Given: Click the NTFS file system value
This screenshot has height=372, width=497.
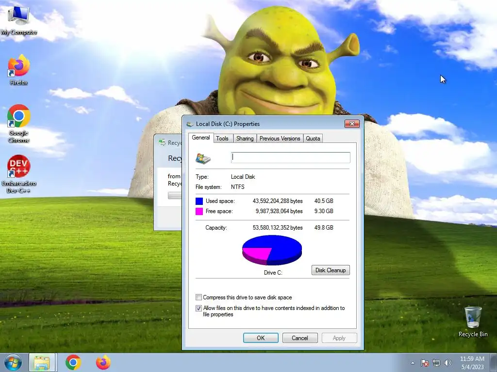Looking at the screenshot, I should [x=237, y=187].
